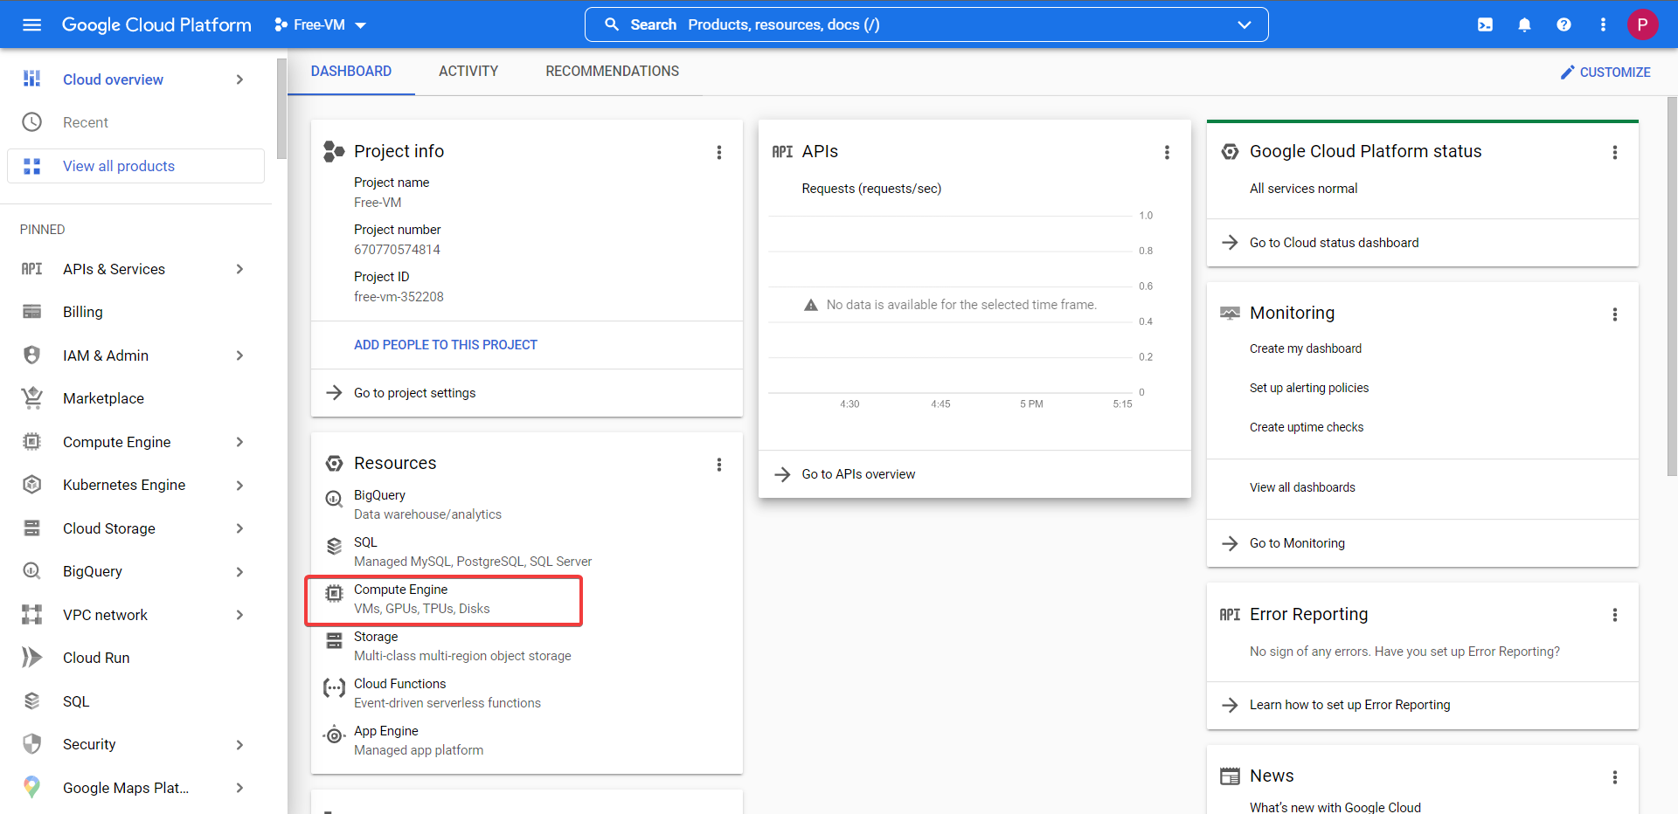This screenshot has height=814, width=1678.
Task: Click the SQL sidebar icon
Action: [x=32, y=701]
